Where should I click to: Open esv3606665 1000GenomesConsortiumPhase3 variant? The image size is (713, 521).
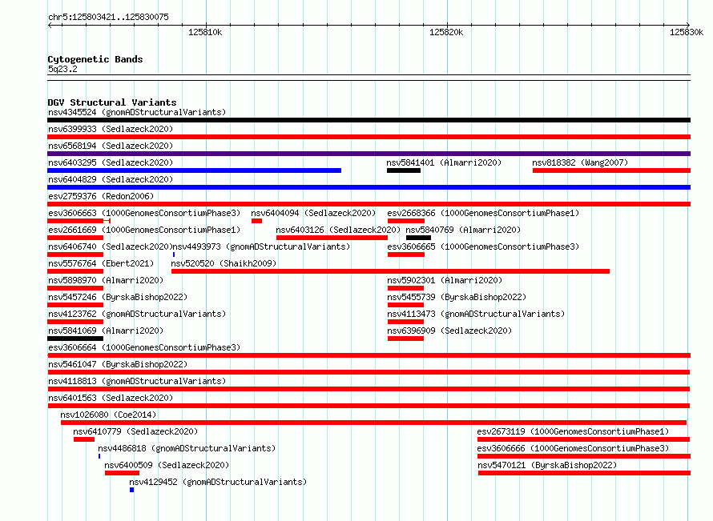coord(483,246)
